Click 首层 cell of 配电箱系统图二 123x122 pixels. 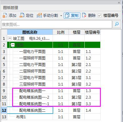pos(77,110)
